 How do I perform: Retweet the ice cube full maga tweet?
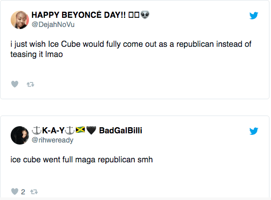[34, 192]
